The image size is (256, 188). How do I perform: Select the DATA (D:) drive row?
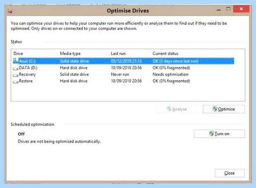(x=123, y=68)
